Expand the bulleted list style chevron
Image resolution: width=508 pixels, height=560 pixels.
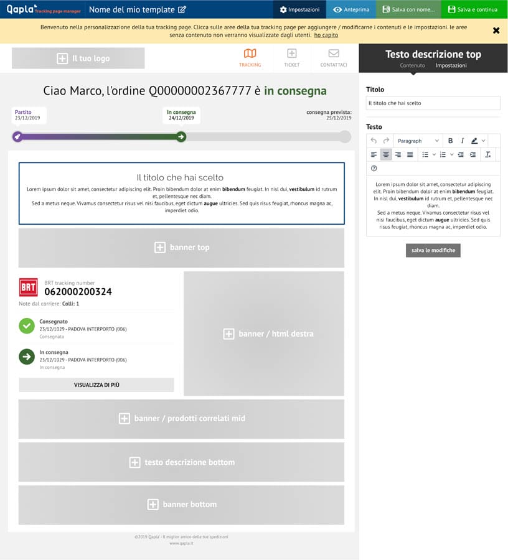(435, 154)
